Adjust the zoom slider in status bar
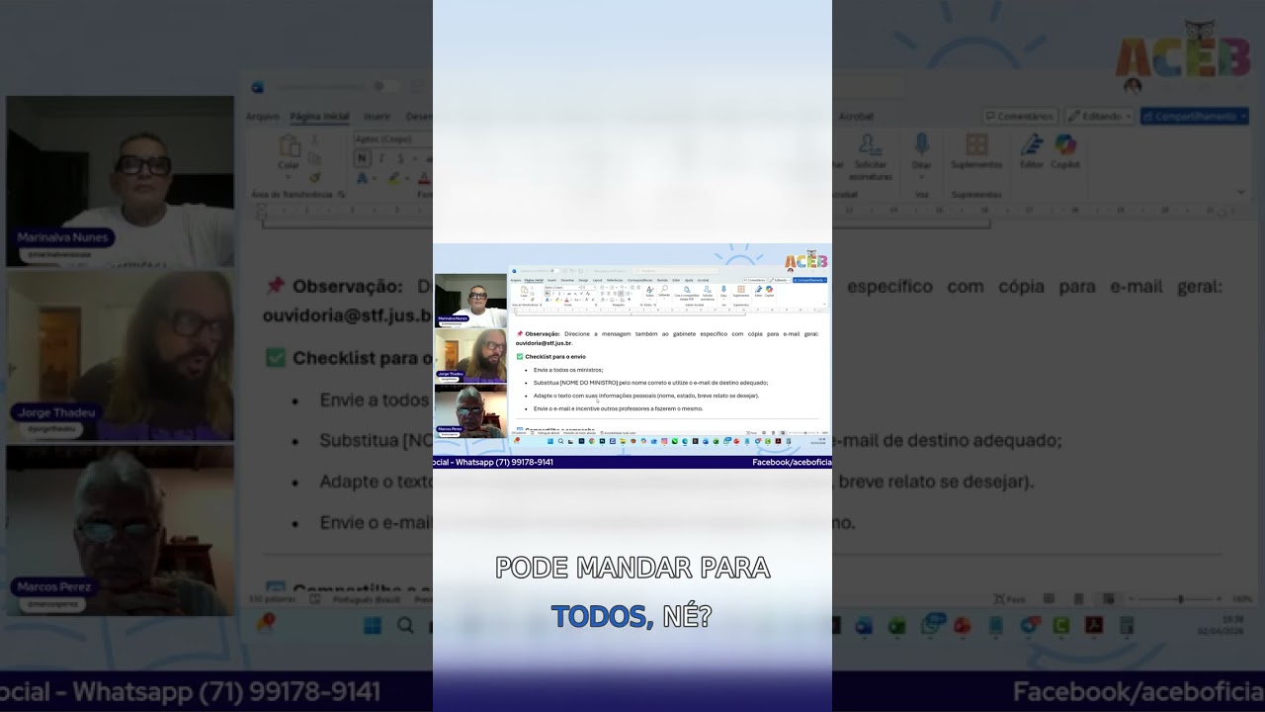The image size is (1265, 712). pos(804,433)
